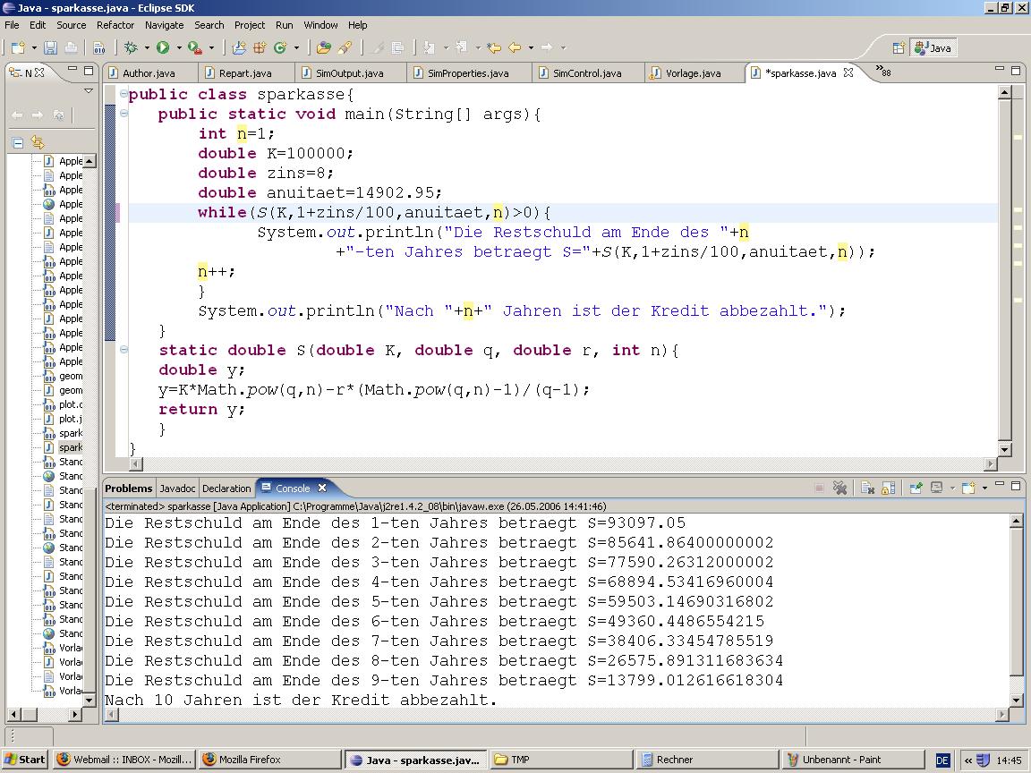Toggle Link with Editor in Navigator
1031x773 pixels.
click(x=38, y=142)
